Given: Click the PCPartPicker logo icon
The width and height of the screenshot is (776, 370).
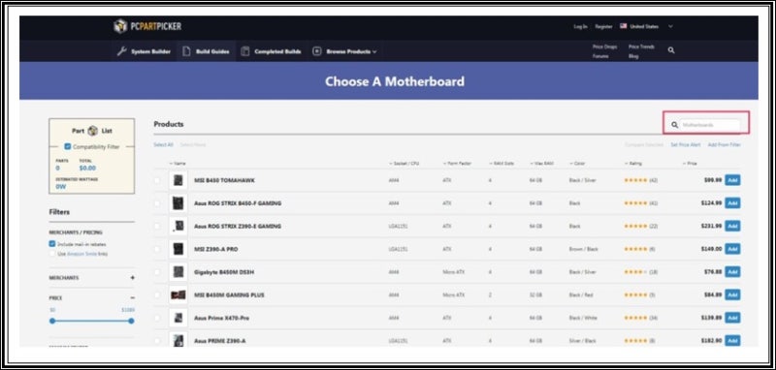Looking at the screenshot, I should (x=120, y=26).
